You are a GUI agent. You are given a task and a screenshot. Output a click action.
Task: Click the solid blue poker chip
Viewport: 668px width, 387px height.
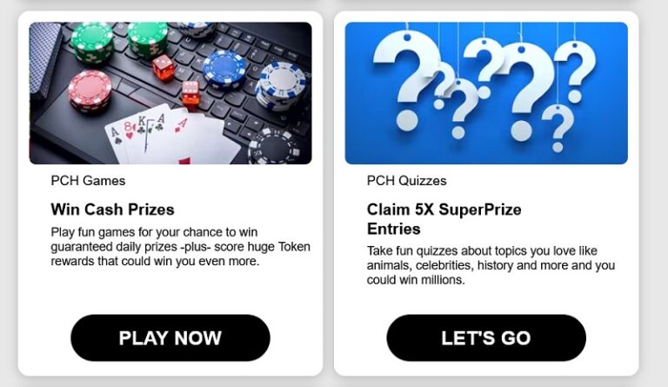pyautogui.click(x=224, y=68)
